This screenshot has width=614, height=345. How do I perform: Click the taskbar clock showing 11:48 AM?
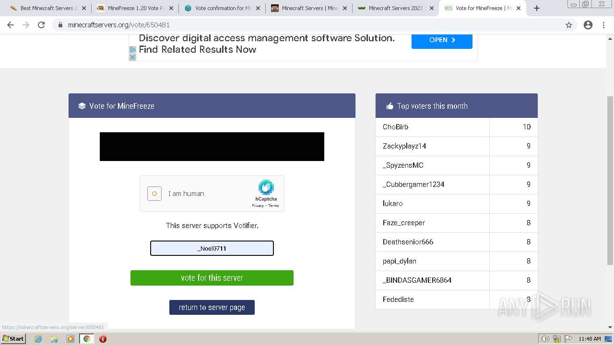[590, 339]
